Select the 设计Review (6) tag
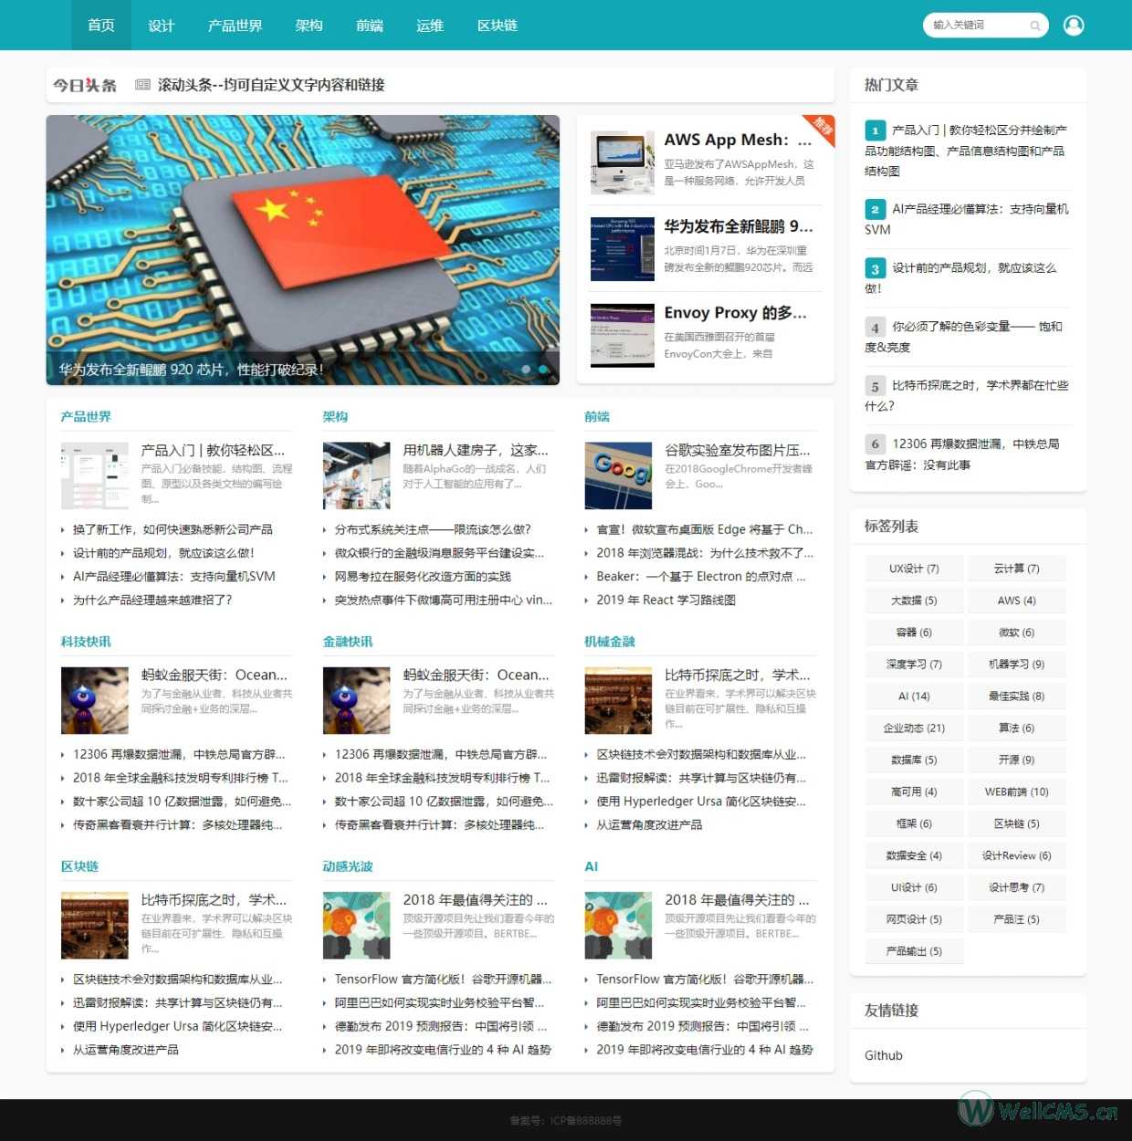 coord(1016,856)
